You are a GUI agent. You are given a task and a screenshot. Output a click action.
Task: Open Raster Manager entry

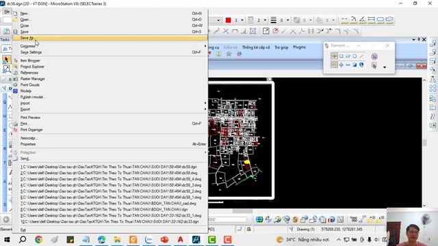(x=110, y=79)
